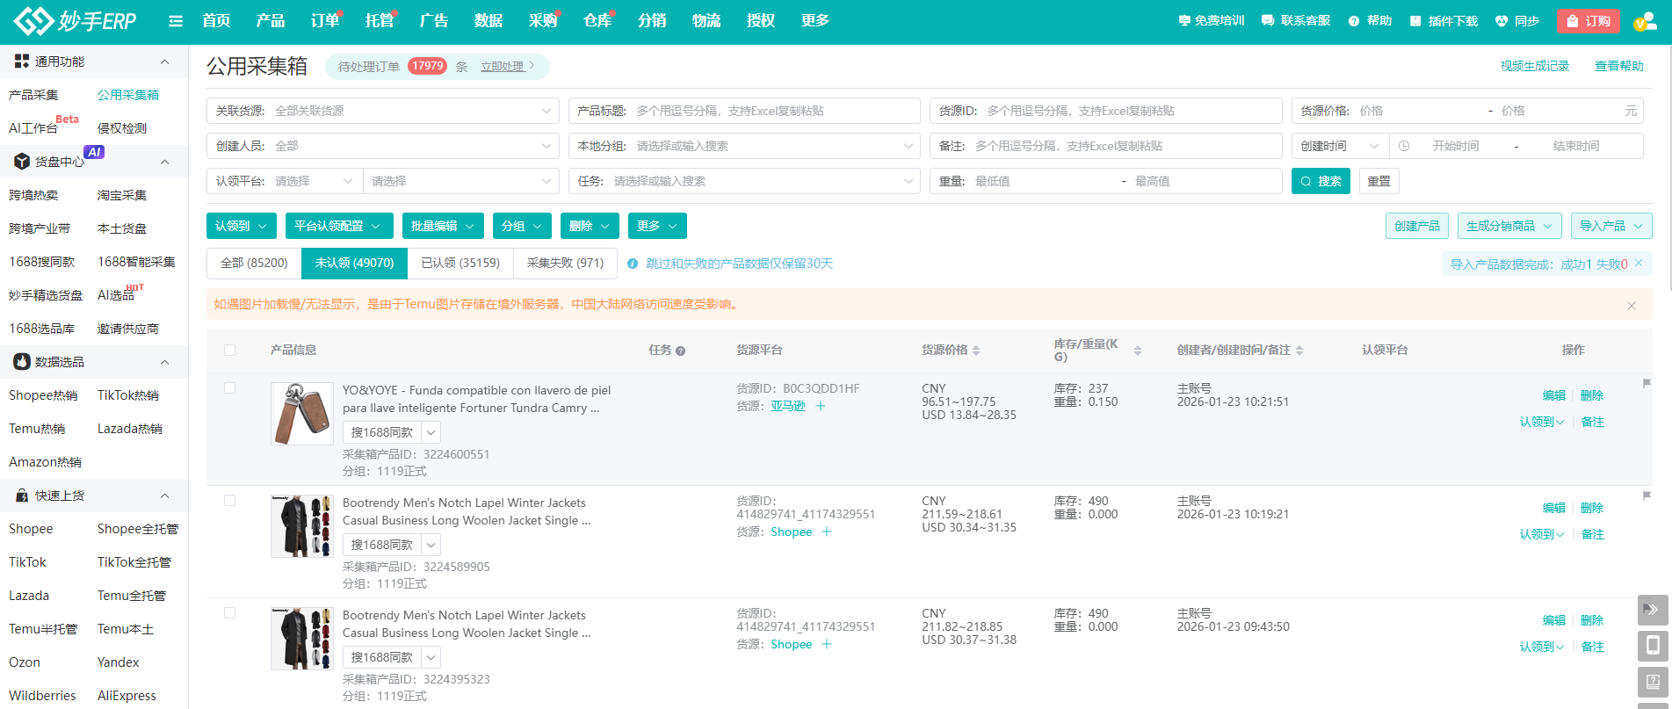Open the mobile phone icon in floating toolbar
Image resolution: width=1672 pixels, height=709 pixels.
(1652, 646)
